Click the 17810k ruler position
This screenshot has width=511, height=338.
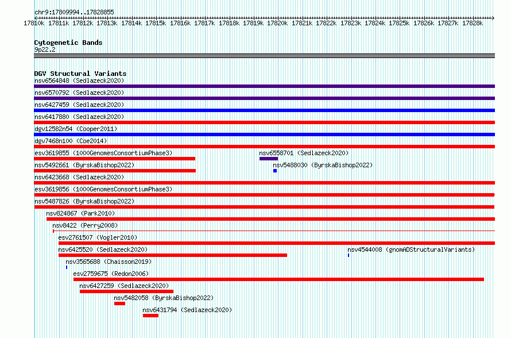34,23
